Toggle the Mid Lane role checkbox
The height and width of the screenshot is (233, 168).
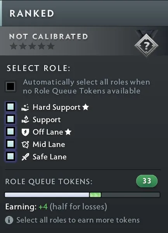[x=10, y=144]
